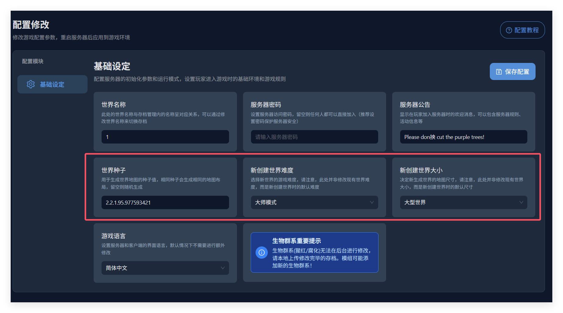Open the 新创建世界难度 difficulty dropdown
Viewport: 563px width, 313px height.
pyautogui.click(x=314, y=202)
